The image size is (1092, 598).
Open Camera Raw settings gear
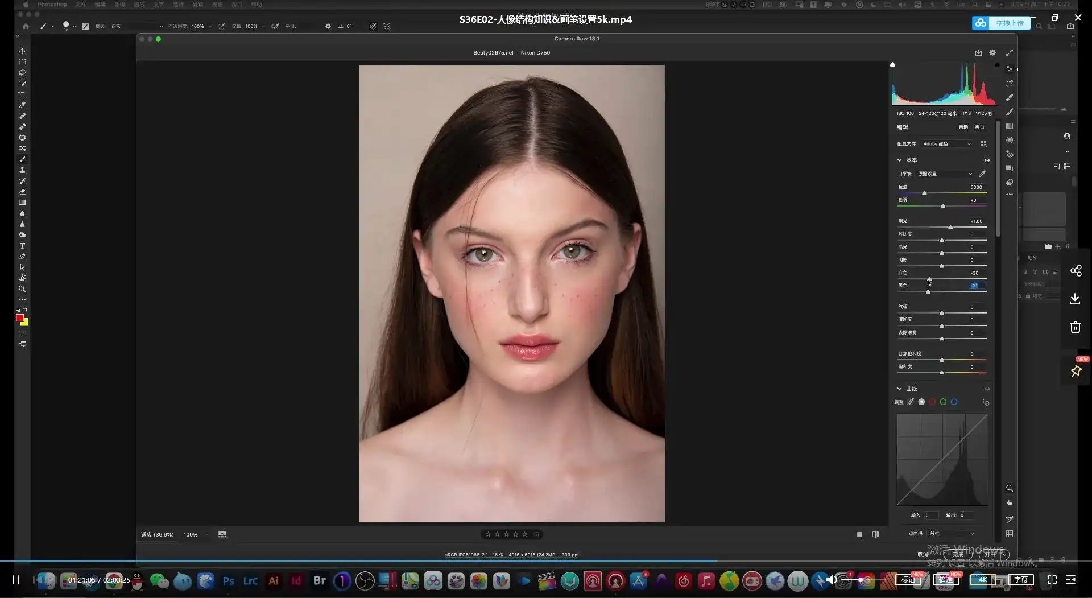992,53
